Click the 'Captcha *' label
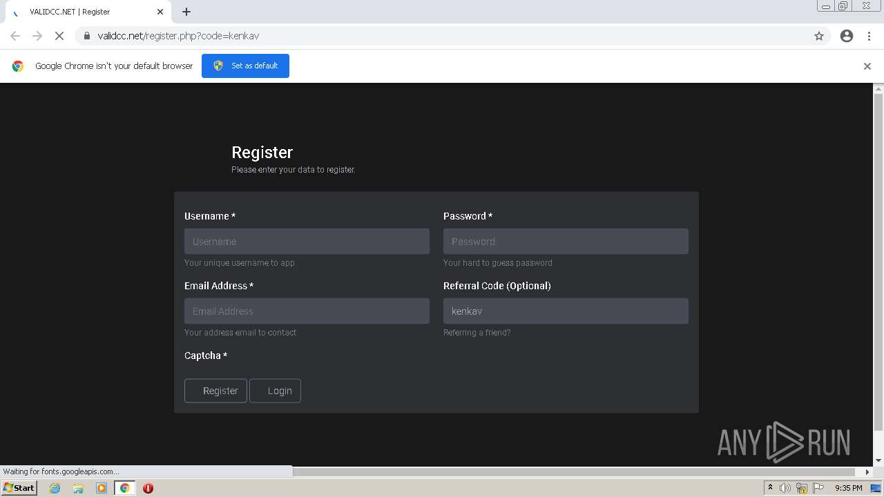Screen dimensions: 884x497 point(206,355)
